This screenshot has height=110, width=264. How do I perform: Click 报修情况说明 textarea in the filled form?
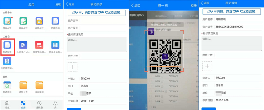point(231,43)
